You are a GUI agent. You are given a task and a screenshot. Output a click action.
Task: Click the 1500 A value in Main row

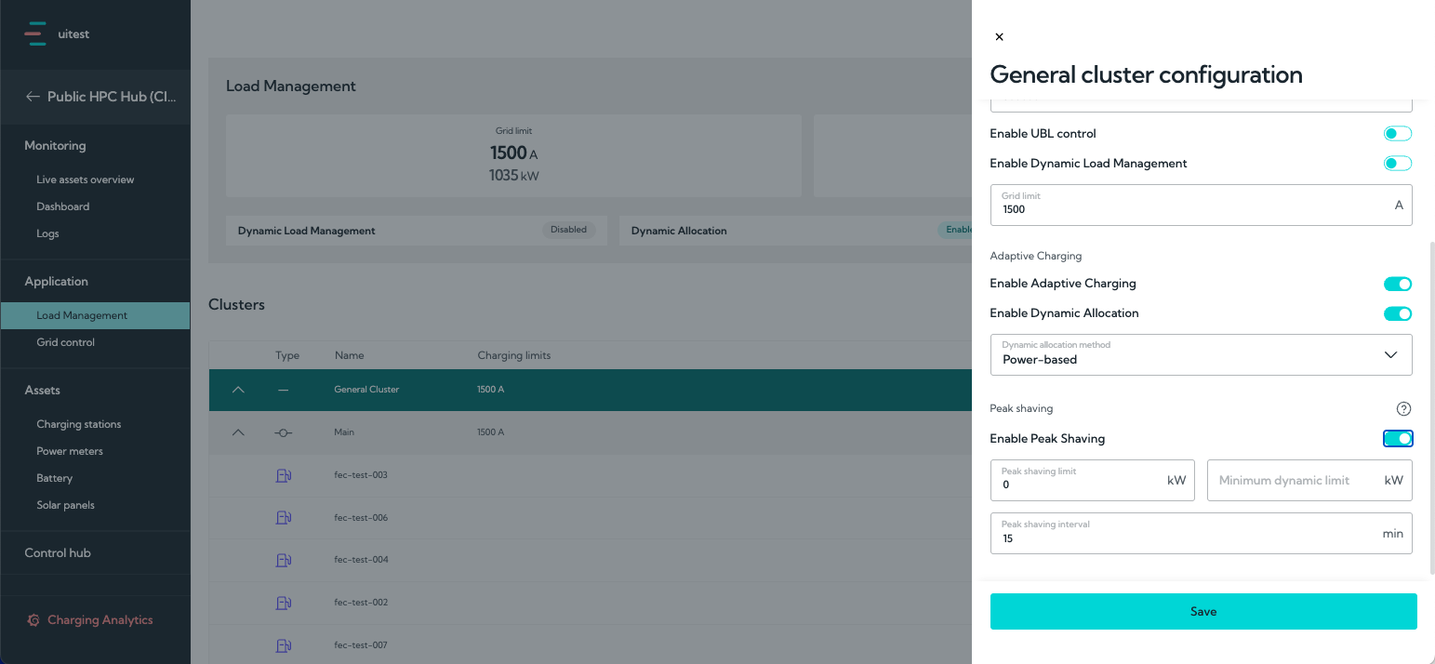click(491, 432)
